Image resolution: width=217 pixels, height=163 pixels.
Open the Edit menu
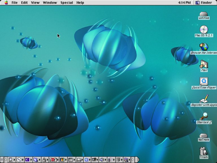click(x=24, y=3)
